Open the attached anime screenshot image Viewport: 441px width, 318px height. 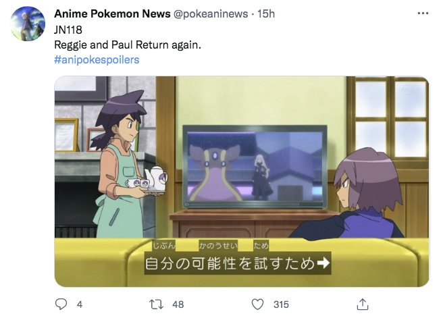click(242, 182)
